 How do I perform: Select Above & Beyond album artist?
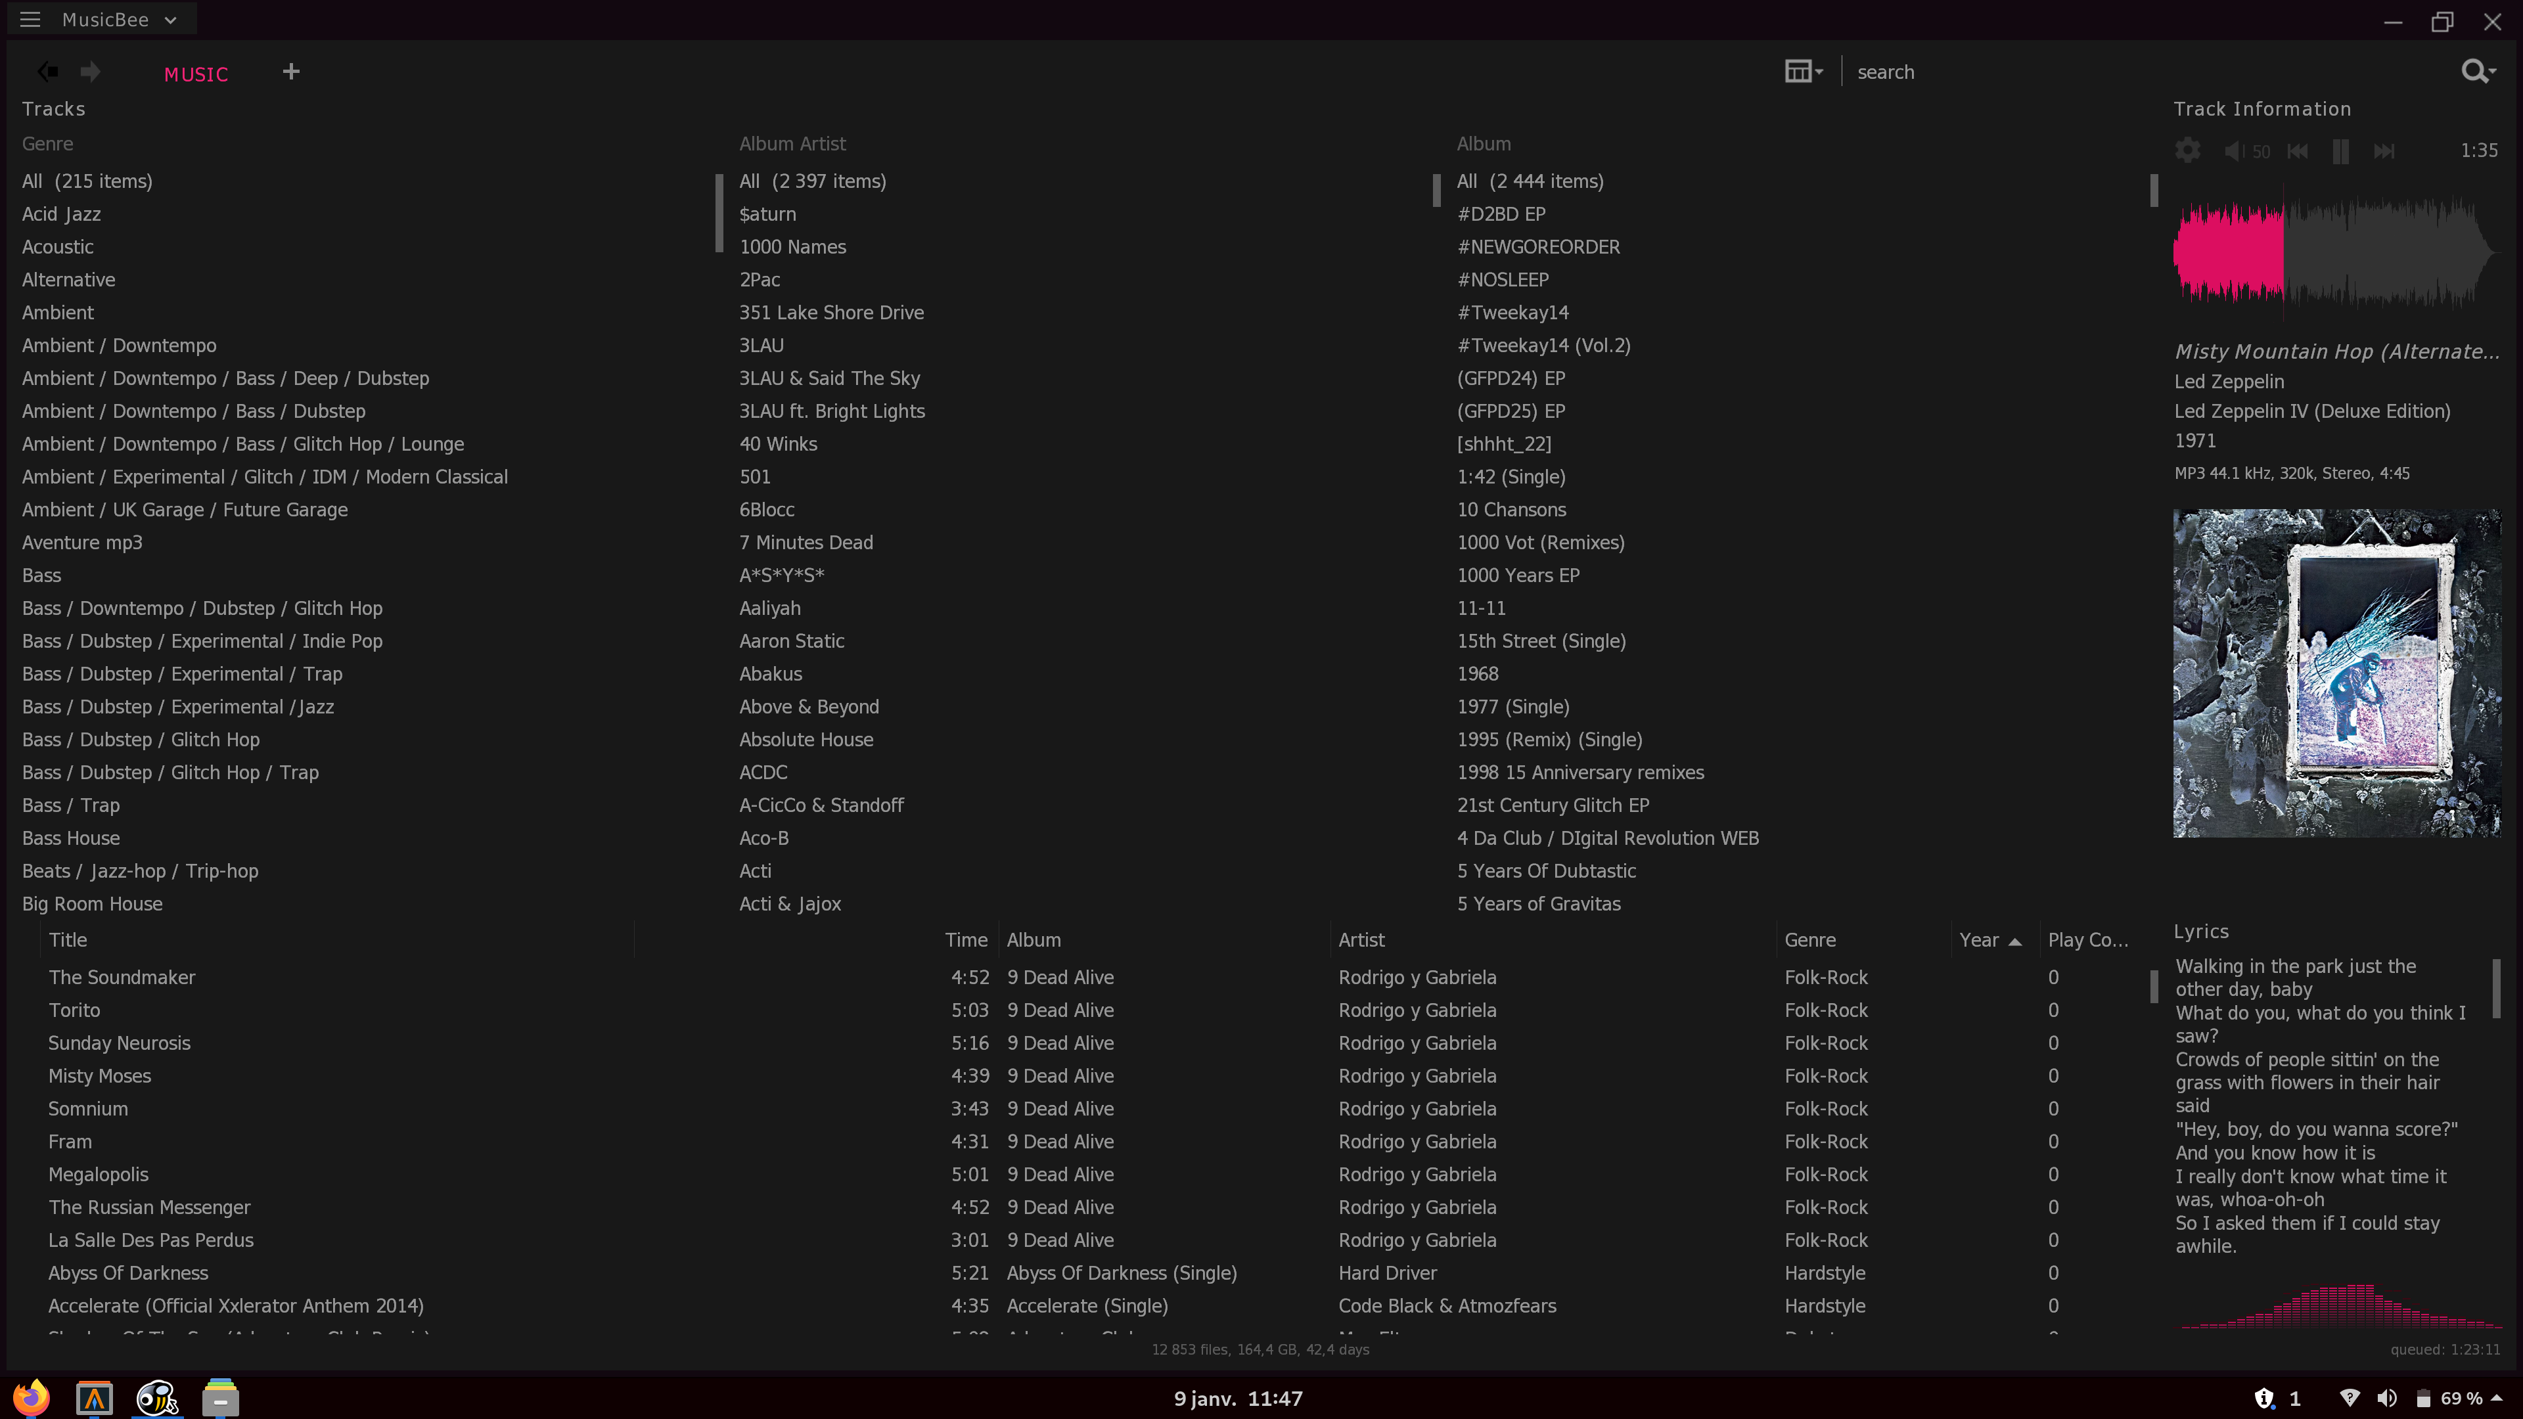(809, 707)
